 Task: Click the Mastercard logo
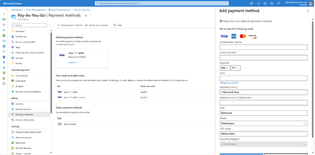(243, 36)
